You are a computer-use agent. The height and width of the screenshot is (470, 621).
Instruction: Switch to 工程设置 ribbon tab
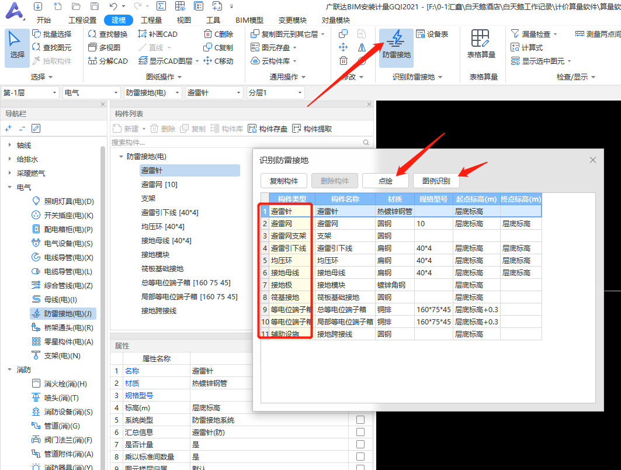click(x=82, y=20)
